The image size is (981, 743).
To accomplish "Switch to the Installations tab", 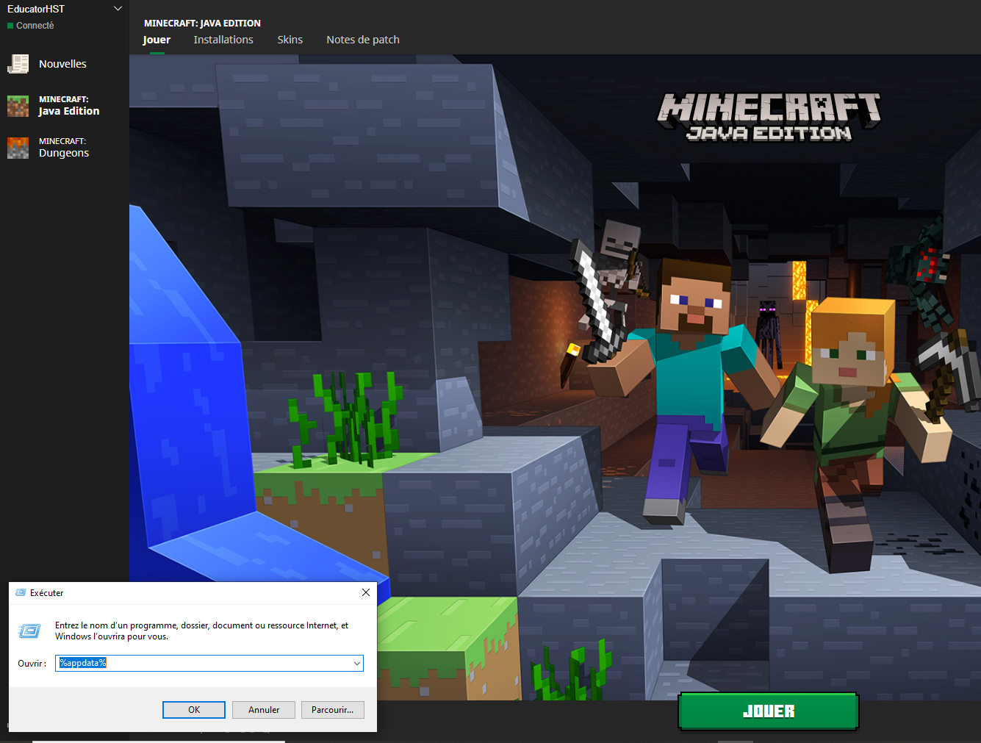I will pyautogui.click(x=223, y=40).
